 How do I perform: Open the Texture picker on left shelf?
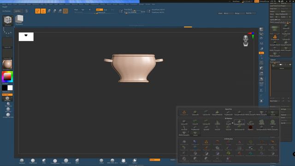pyautogui.click(x=7, y=54)
